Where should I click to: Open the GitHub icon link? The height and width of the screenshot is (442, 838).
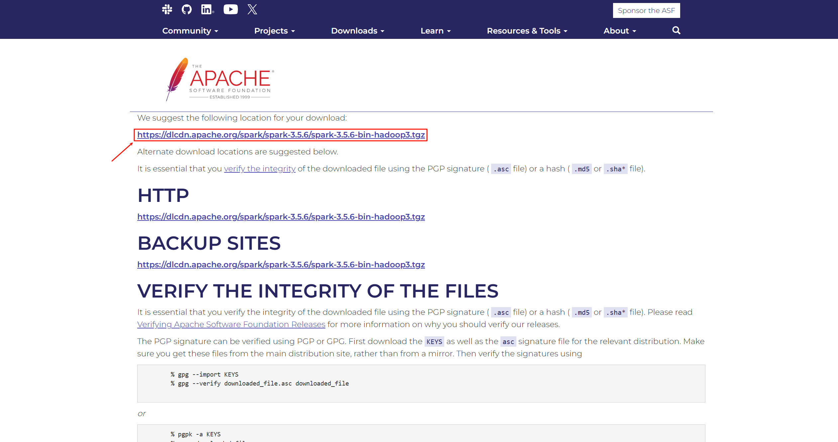tap(187, 9)
